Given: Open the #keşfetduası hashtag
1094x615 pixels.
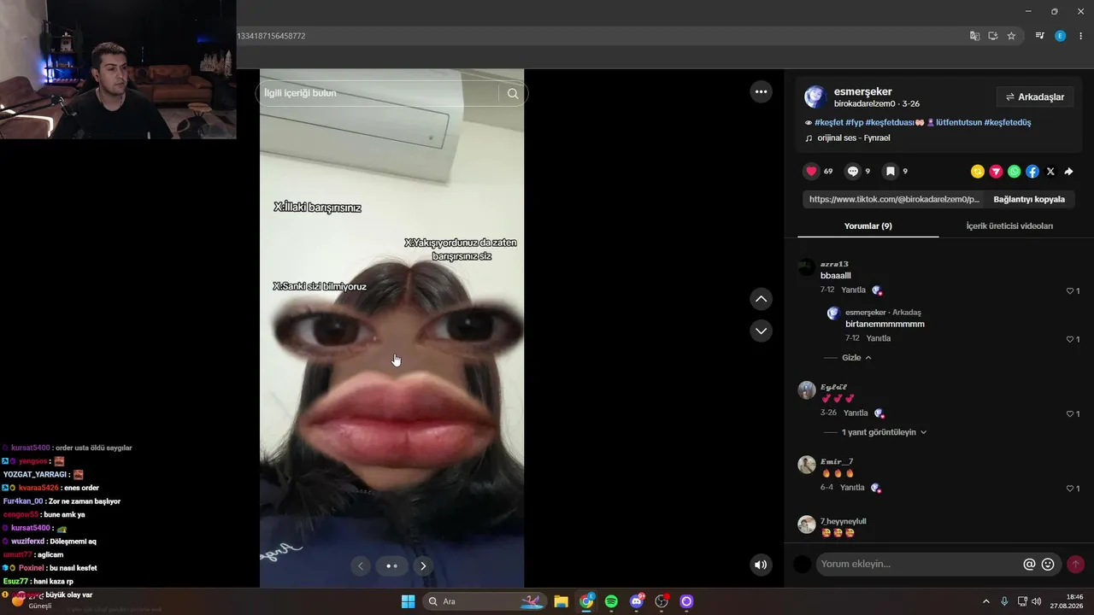Looking at the screenshot, I should coord(890,122).
